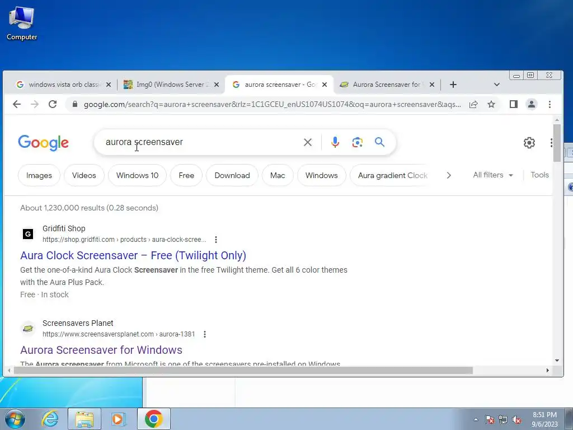Open the Chrome profile avatar
The width and height of the screenshot is (573, 430).
point(532,104)
